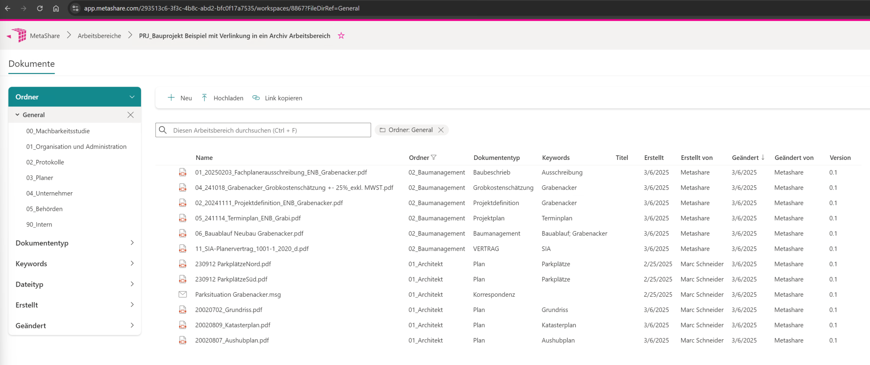
Task: Select the 02_Protokolle folder in tree
Action: pyautogui.click(x=45, y=162)
